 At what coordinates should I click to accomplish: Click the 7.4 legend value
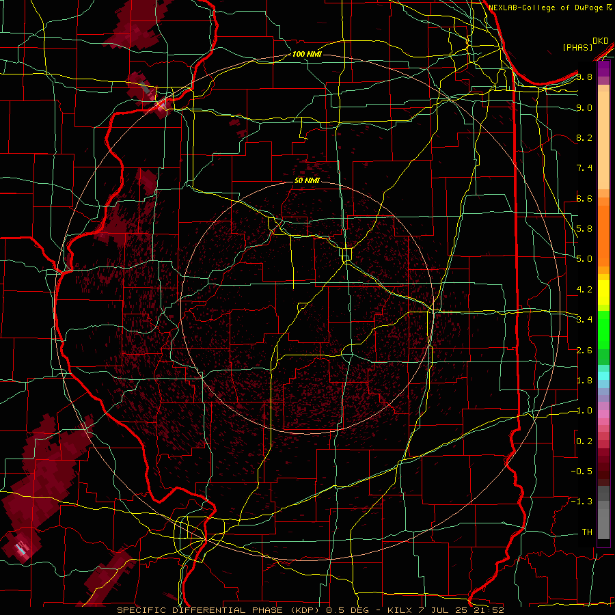[584, 168]
